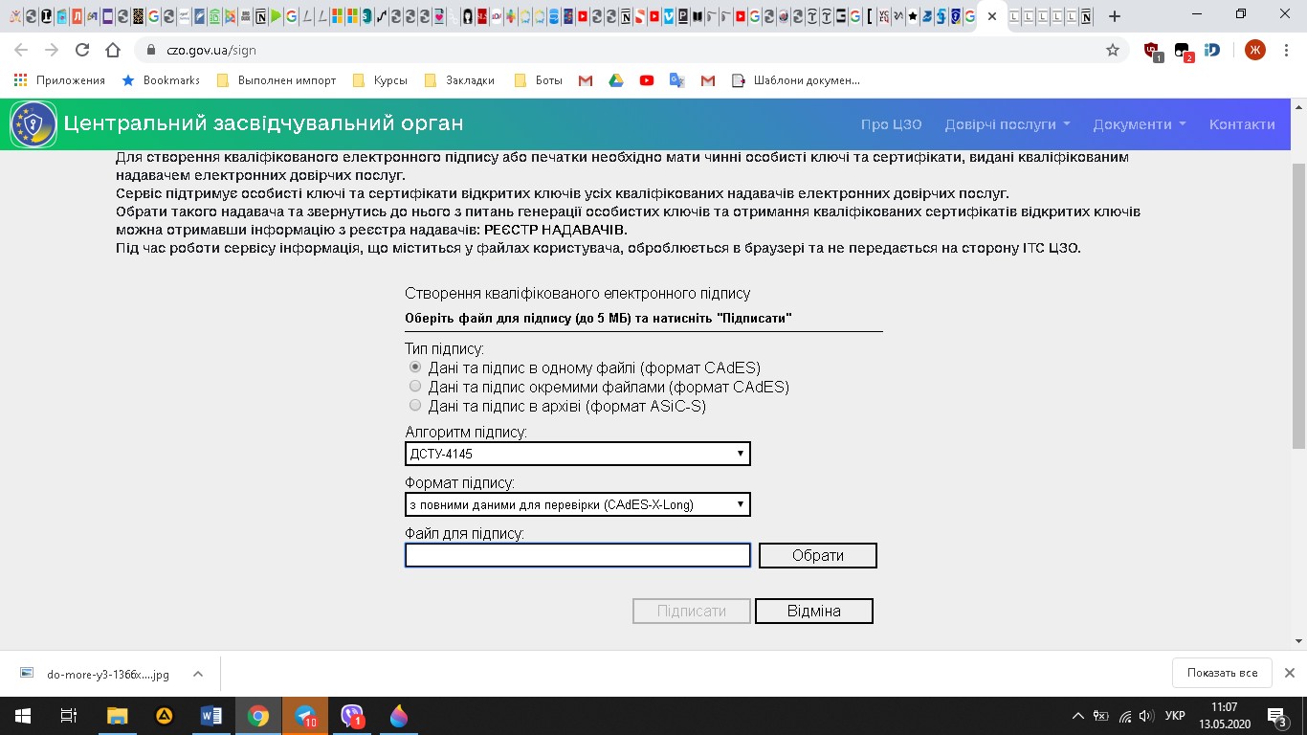
Task: Open Viber from the taskbar
Action: (352, 715)
